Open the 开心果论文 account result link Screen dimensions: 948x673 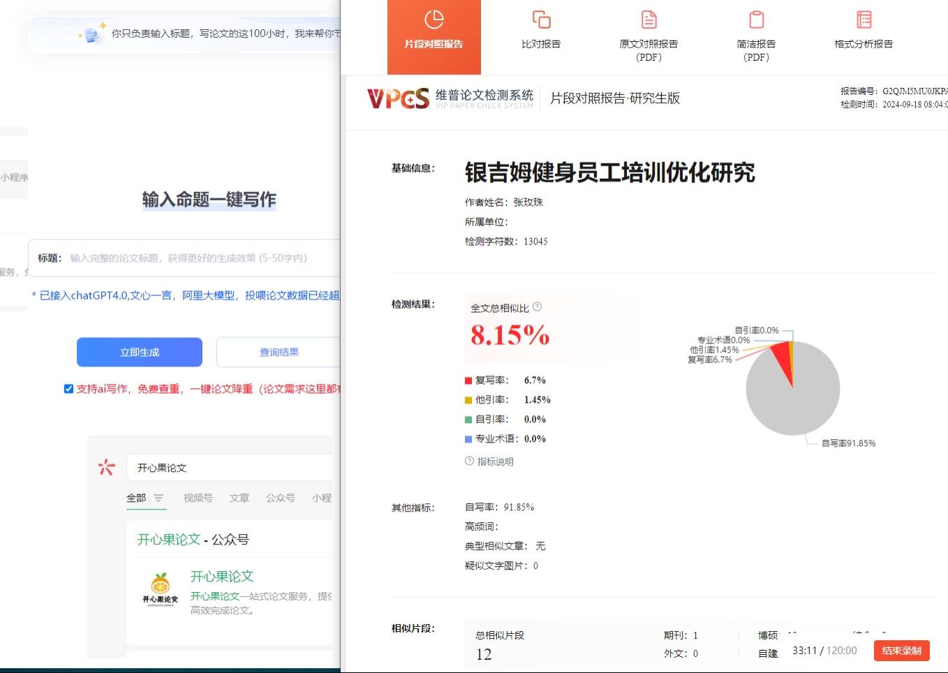(x=222, y=577)
